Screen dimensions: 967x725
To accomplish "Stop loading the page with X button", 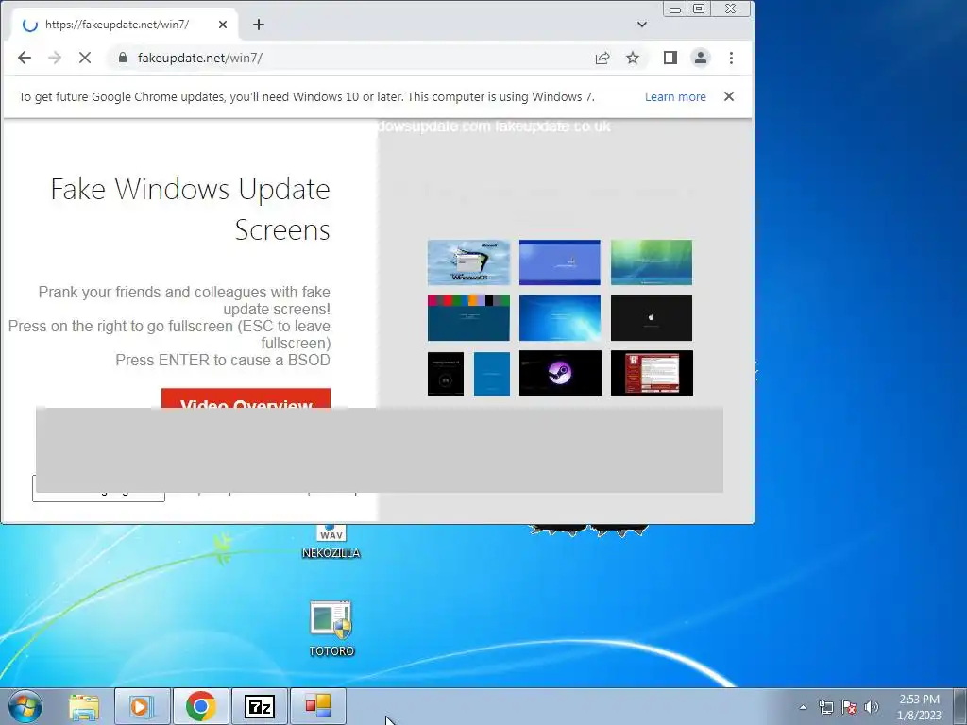I will click(x=85, y=58).
